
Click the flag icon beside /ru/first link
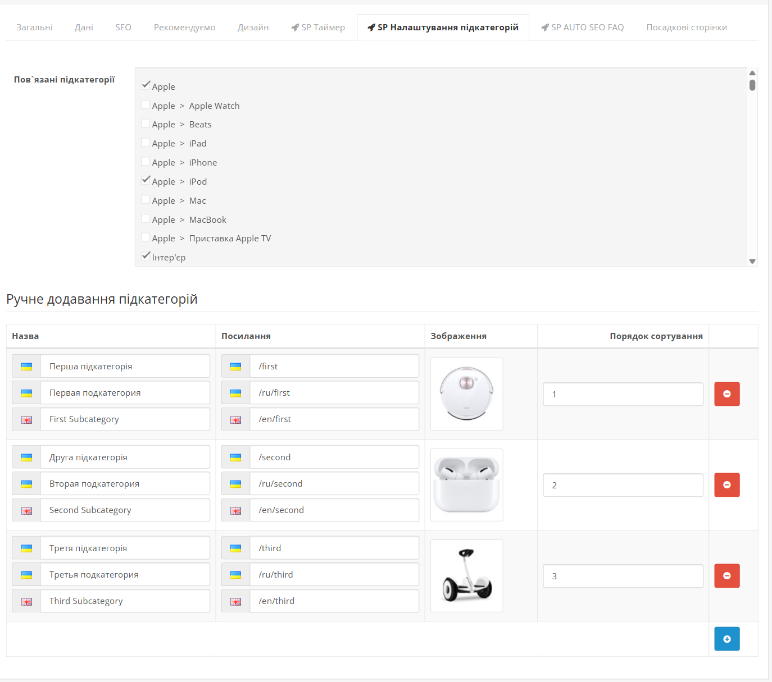point(236,393)
